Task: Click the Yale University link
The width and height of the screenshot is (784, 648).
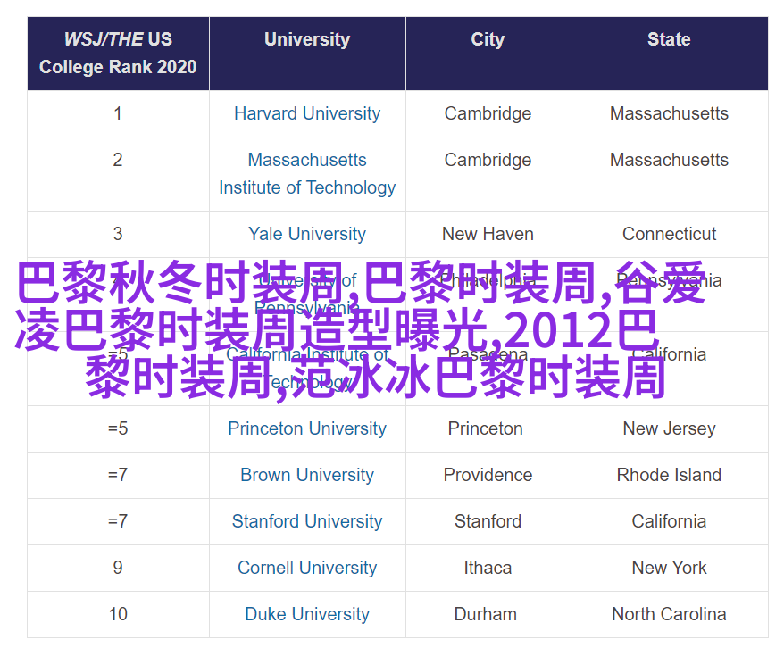Action: (307, 234)
